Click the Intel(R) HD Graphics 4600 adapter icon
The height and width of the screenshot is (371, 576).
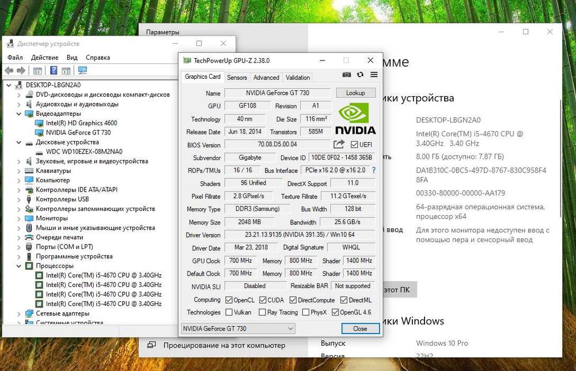(39, 123)
